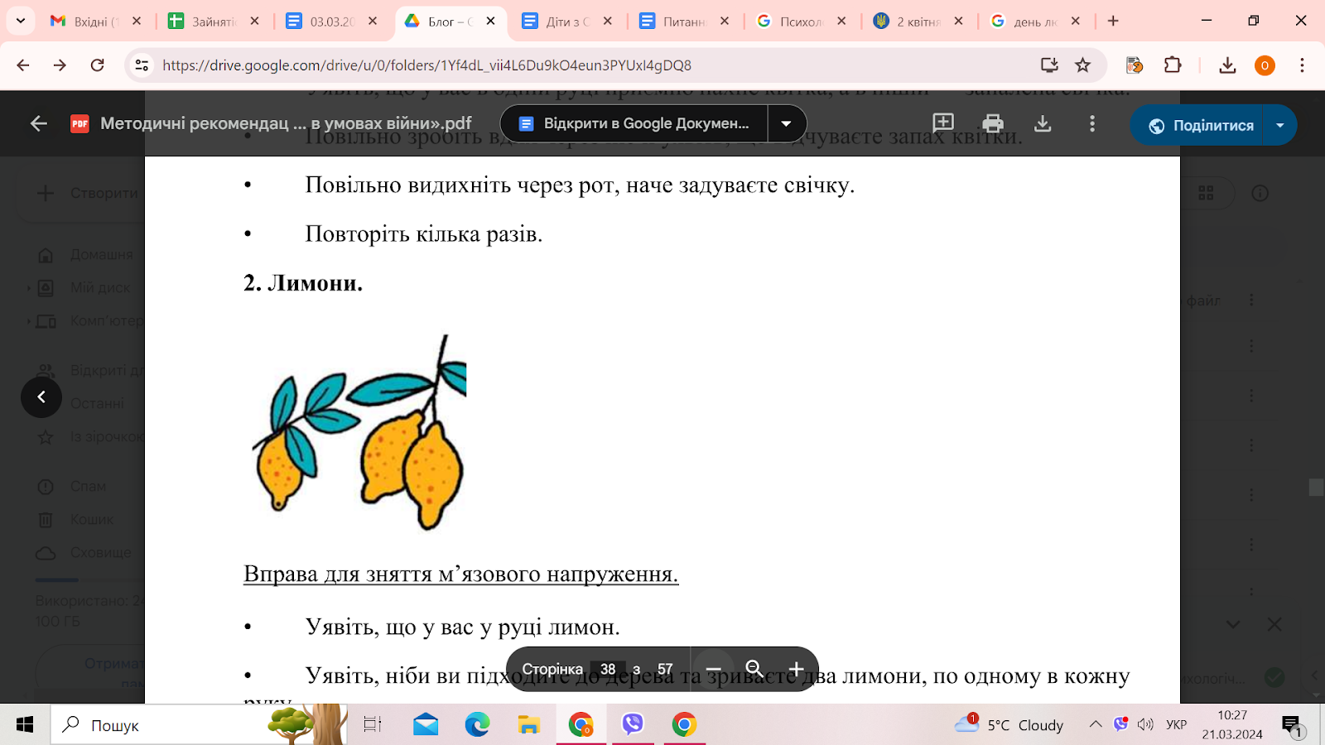Image resolution: width=1325 pixels, height=745 pixels.
Task: Close the Блог Drive tab
Action: 491,22
